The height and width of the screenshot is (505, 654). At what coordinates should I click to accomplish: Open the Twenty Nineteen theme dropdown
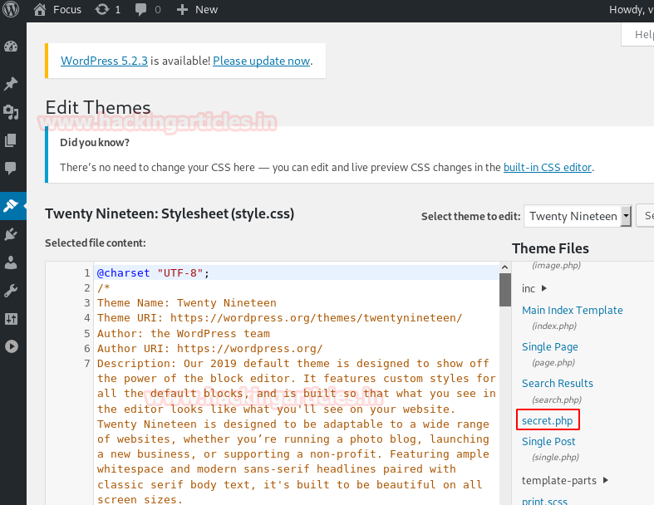[x=578, y=216]
